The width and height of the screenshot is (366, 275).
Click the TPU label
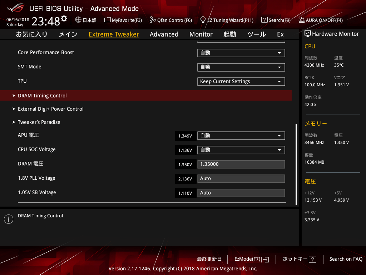pyautogui.click(x=22, y=81)
